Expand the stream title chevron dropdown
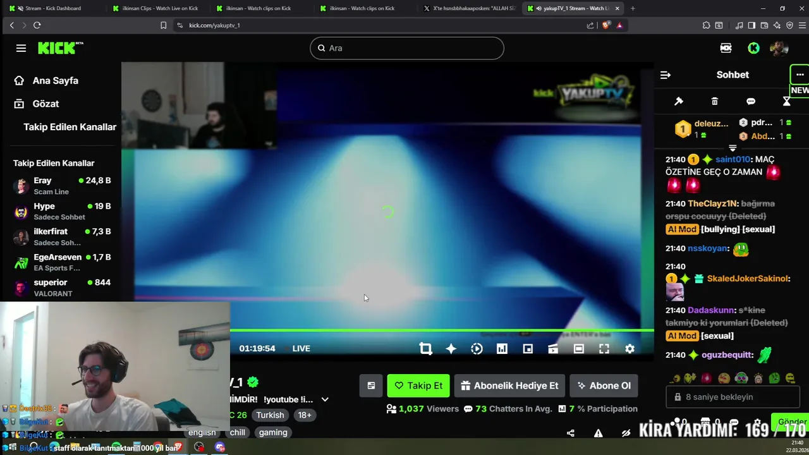 tap(325, 399)
